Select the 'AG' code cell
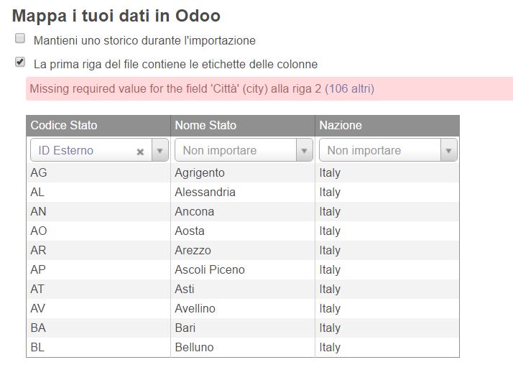The width and height of the screenshot is (513, 375). click(38, 172)
